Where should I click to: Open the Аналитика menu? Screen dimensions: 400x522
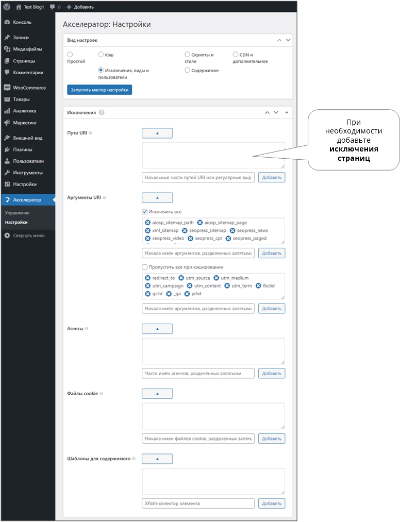28,111
